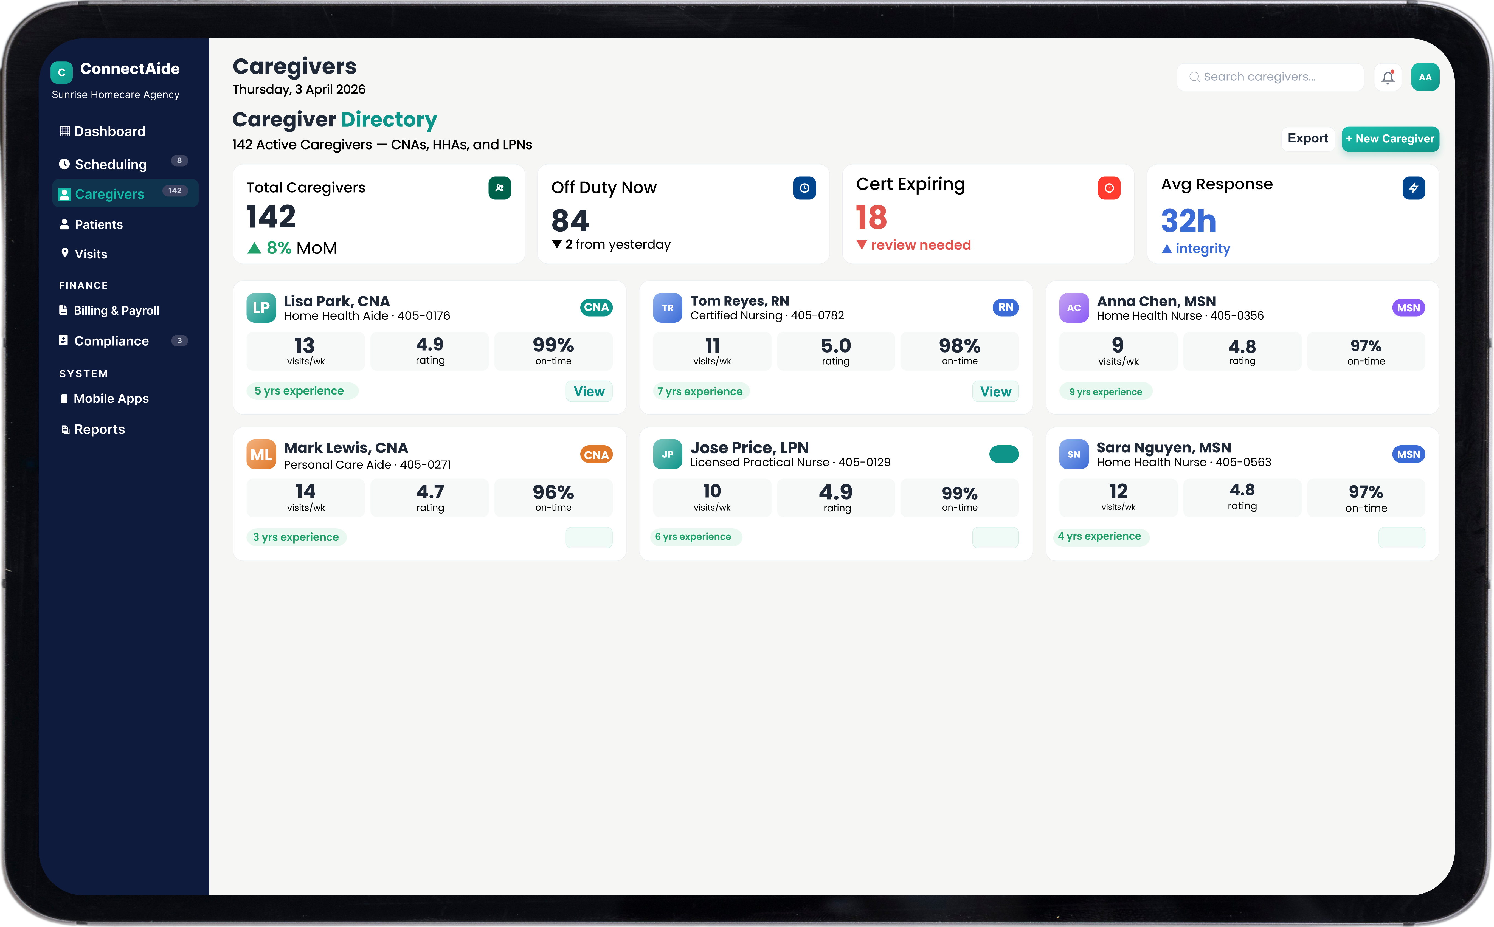Image resolution: width=1494 pixels, height=927 pixels.
Task: Add a New Caregiver
Action: click(1390, 139)
